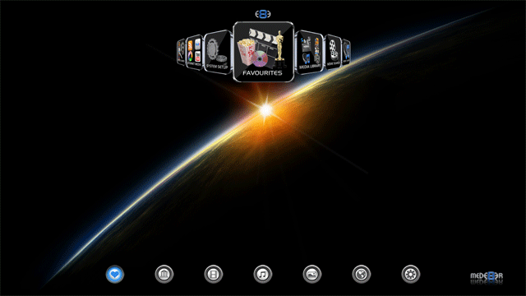Image resolution: width=526 pixels, height=296 pixels.
Task: Open the globe internet icon
Action: (362, 274)
